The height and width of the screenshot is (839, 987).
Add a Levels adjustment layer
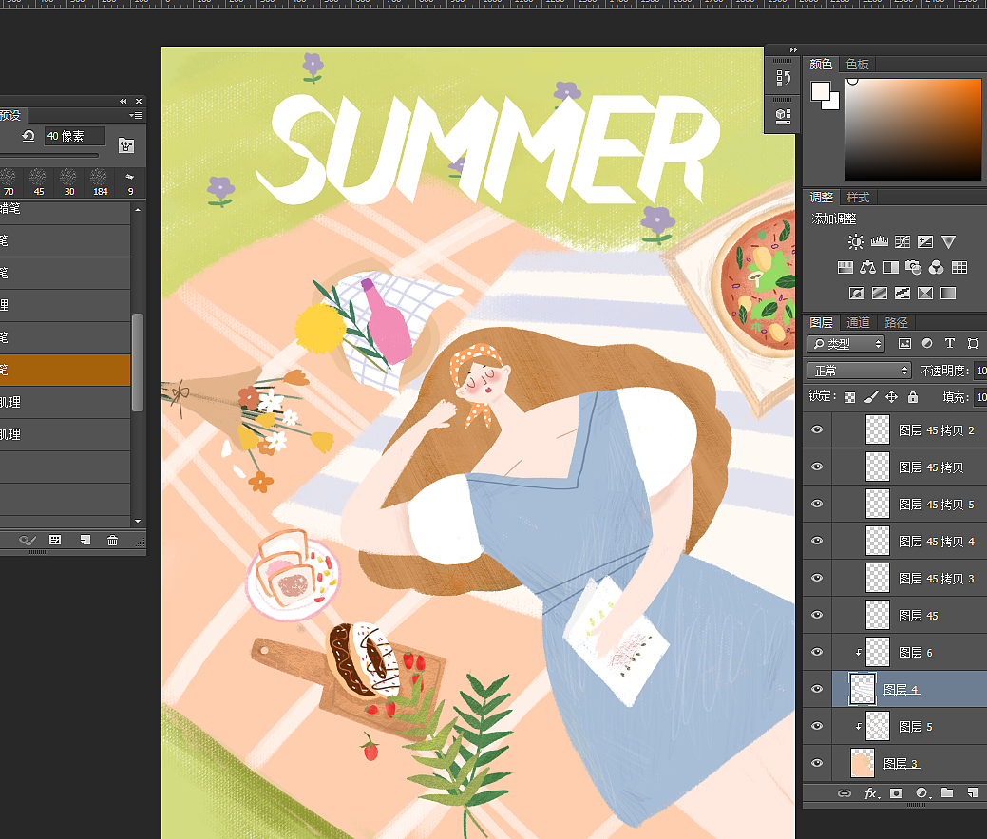click(880, 241)
